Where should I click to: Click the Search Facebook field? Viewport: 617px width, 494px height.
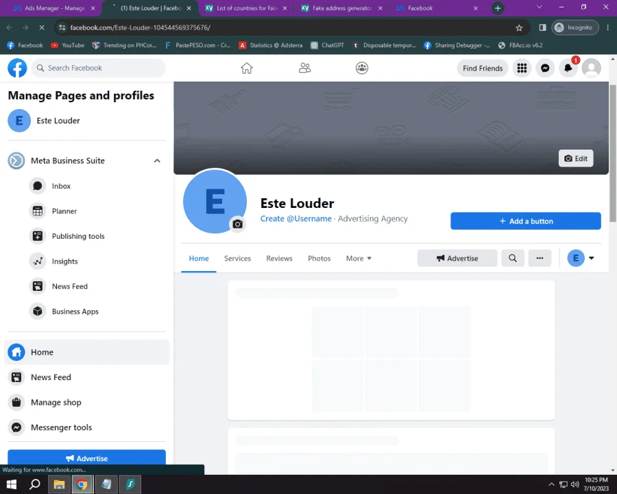point(98,68)
